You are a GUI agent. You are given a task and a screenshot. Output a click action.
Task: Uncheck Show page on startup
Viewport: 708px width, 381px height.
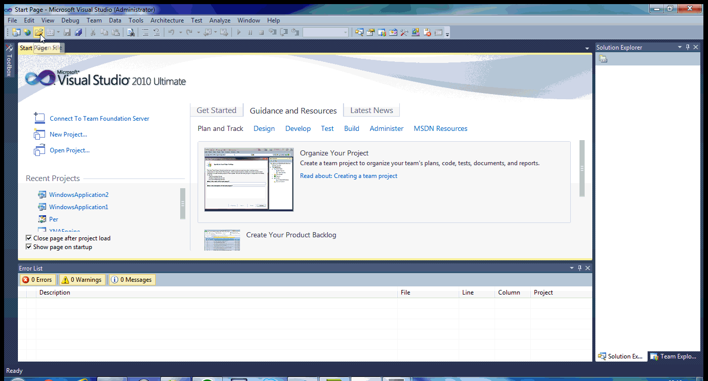pyautogui.click(x=29, y=247)
